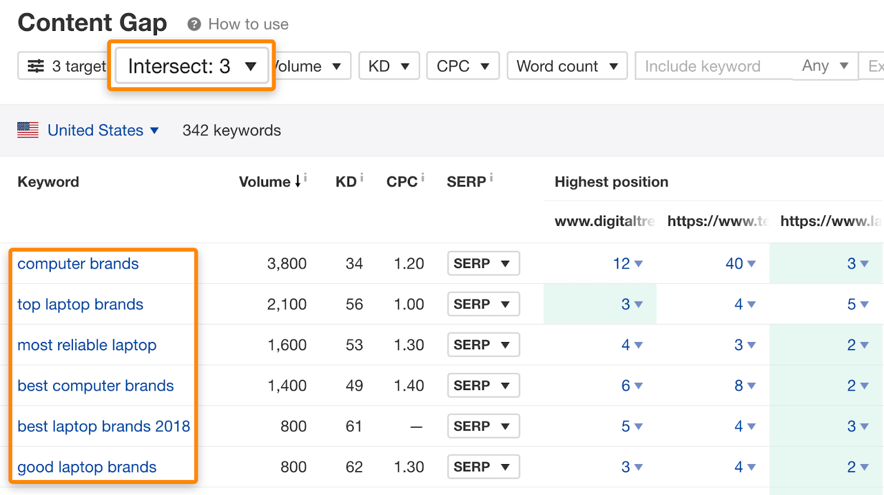The width and height of the screenshot is (884, 495).
Task: Open SERP dropdown for good laptop brands
Action: 483,467
